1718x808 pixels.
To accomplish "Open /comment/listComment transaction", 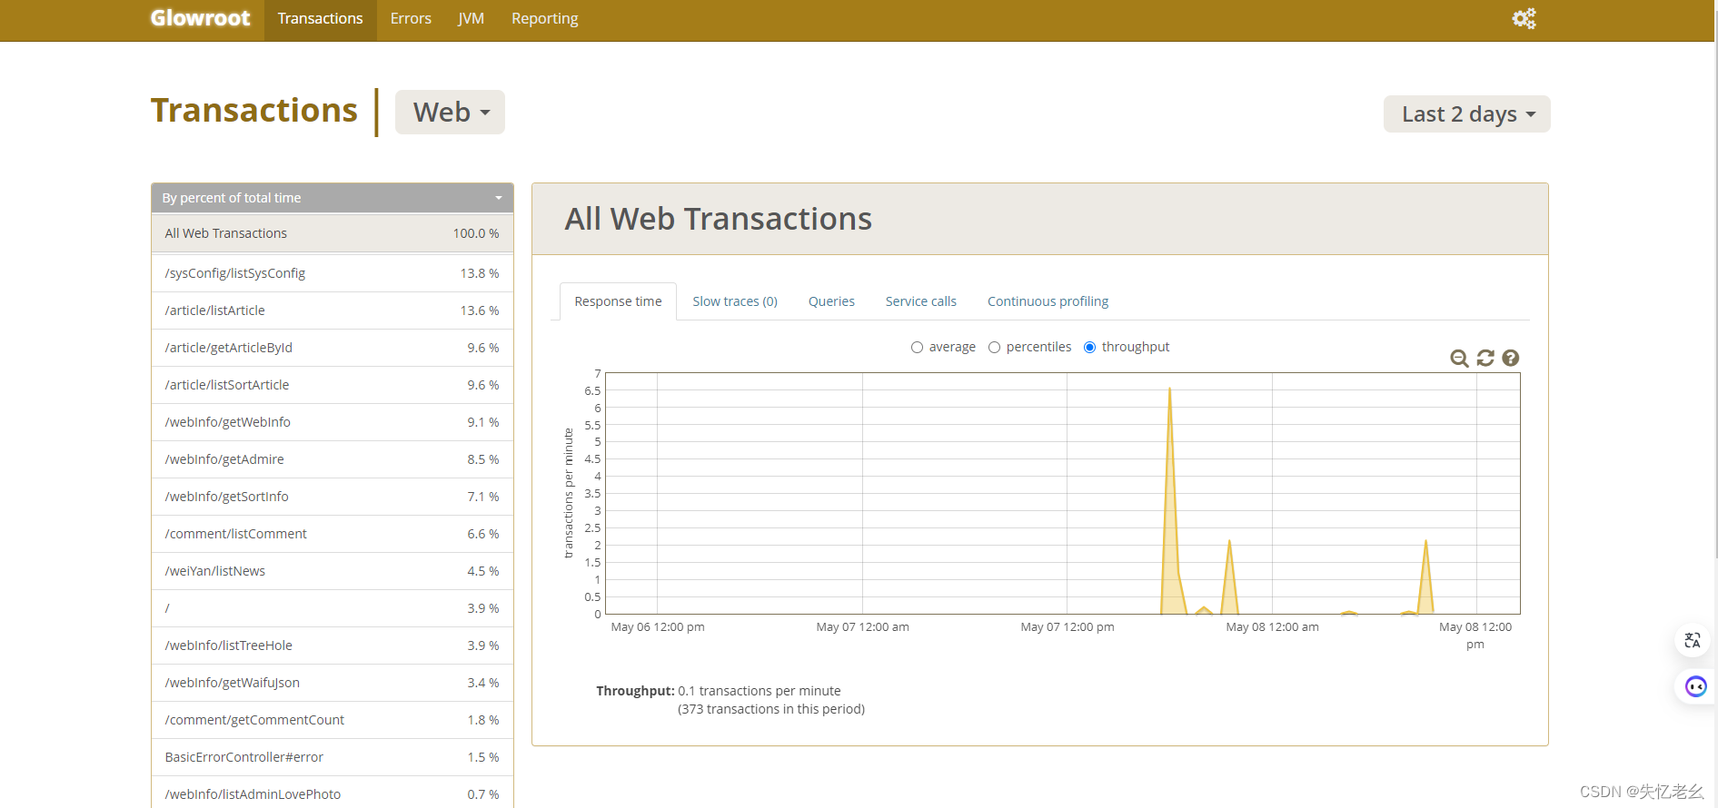I will pos(333,534).
